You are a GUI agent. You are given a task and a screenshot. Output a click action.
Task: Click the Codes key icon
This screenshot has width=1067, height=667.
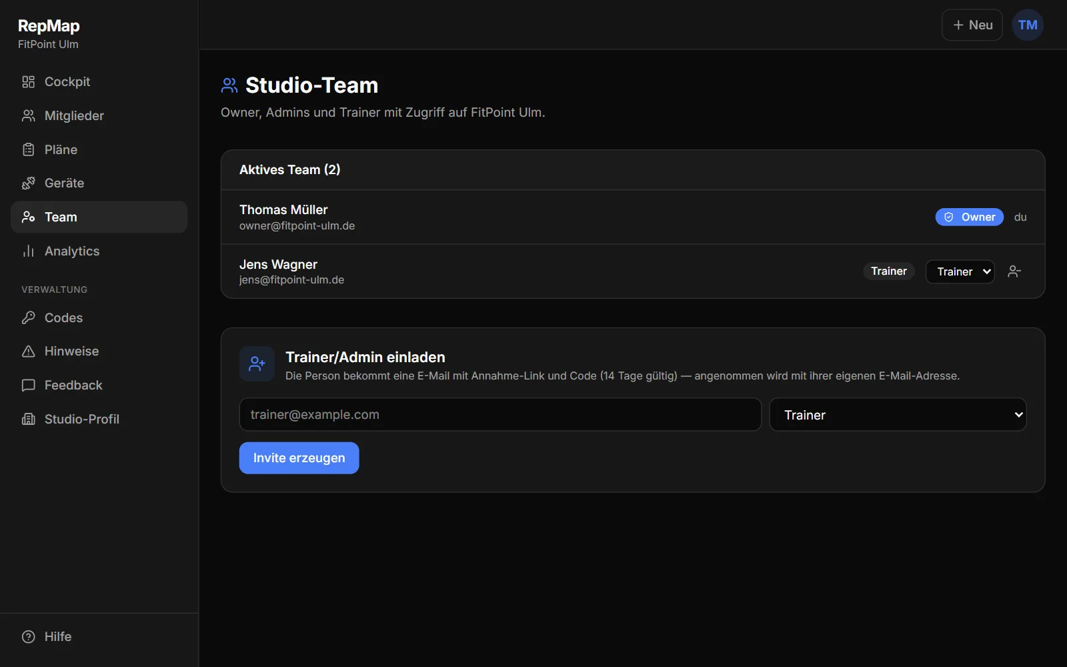(x=28, y=318)
